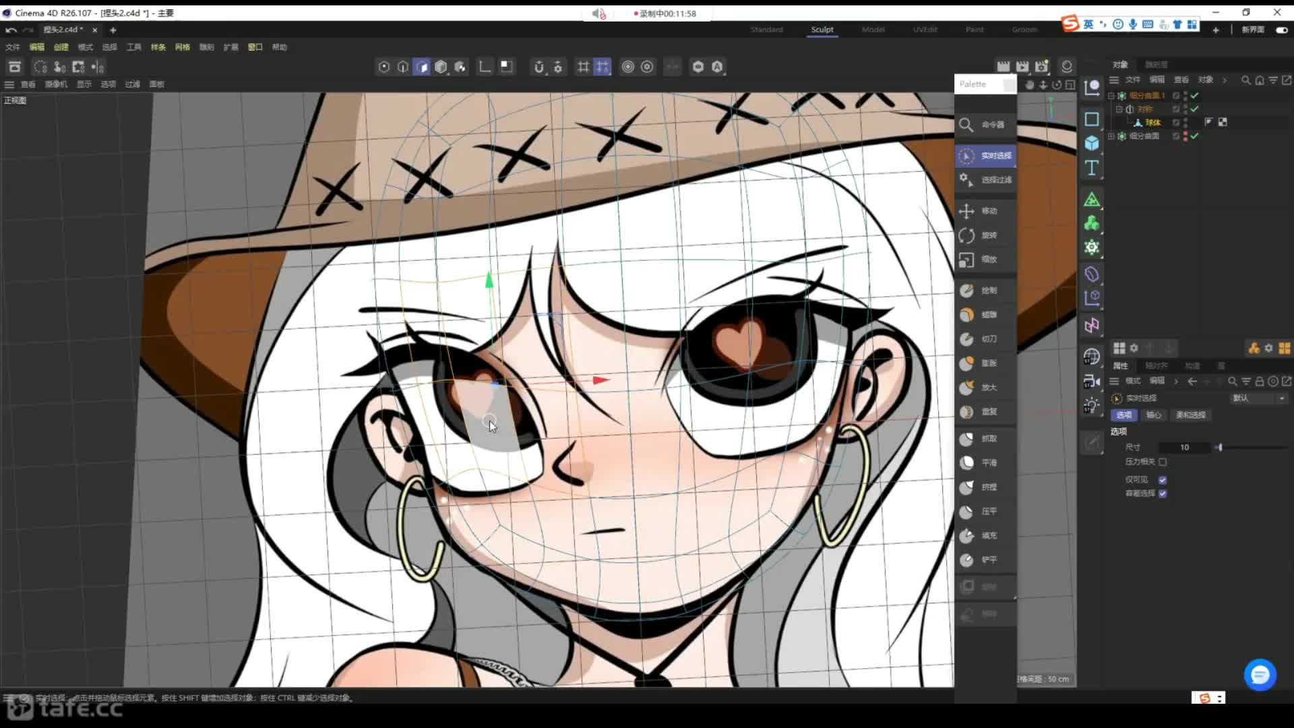Toggle green checkmark of bottom 细分曲面 object
The image size is (1294, 728).
pos(1194,136)
